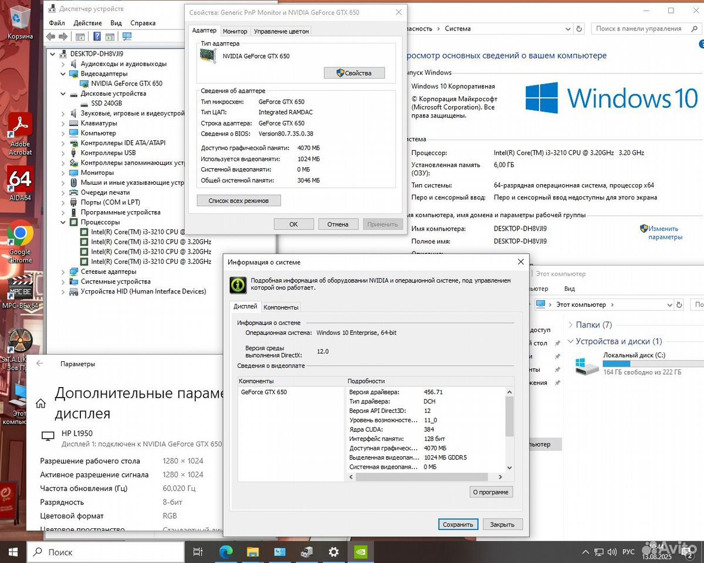Viewport: 704px width, 563px height.
Task: Click the NVIDIA icon on the taskbar
Action: point(360,552)
